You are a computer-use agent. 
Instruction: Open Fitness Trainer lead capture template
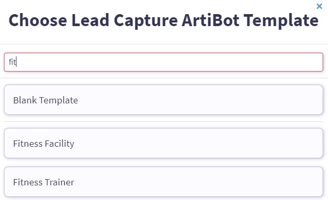tap(163, 182)
